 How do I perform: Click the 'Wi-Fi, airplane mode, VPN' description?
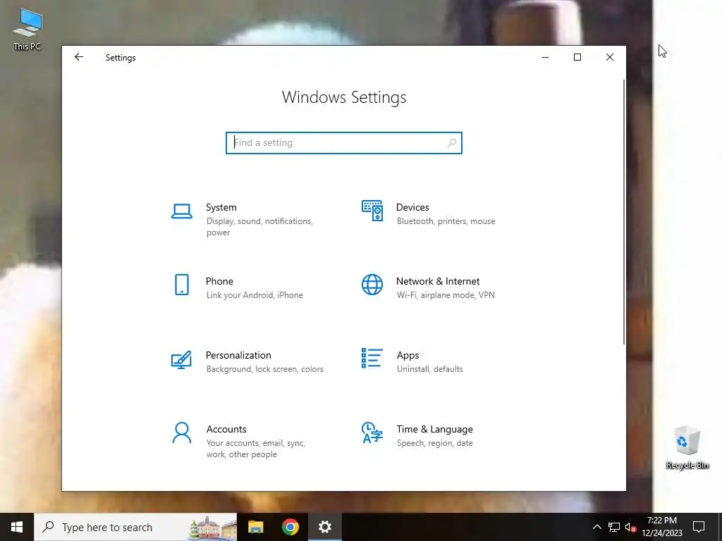click(x=446, y=295)
